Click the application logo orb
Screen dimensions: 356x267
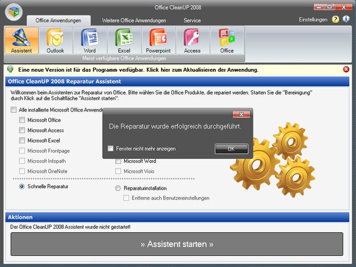tap(14, 12)
